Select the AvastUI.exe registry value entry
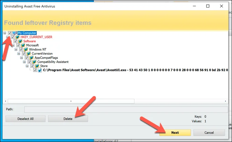 point(135,70)
